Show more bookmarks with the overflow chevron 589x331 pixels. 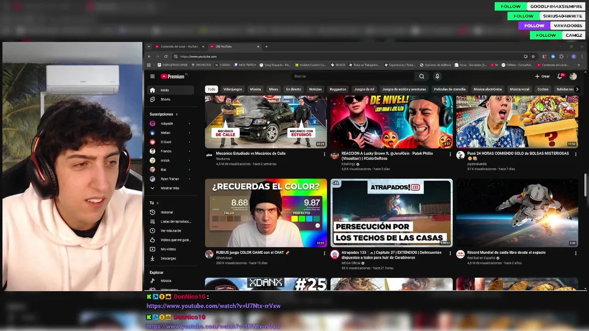coord(579,65)
